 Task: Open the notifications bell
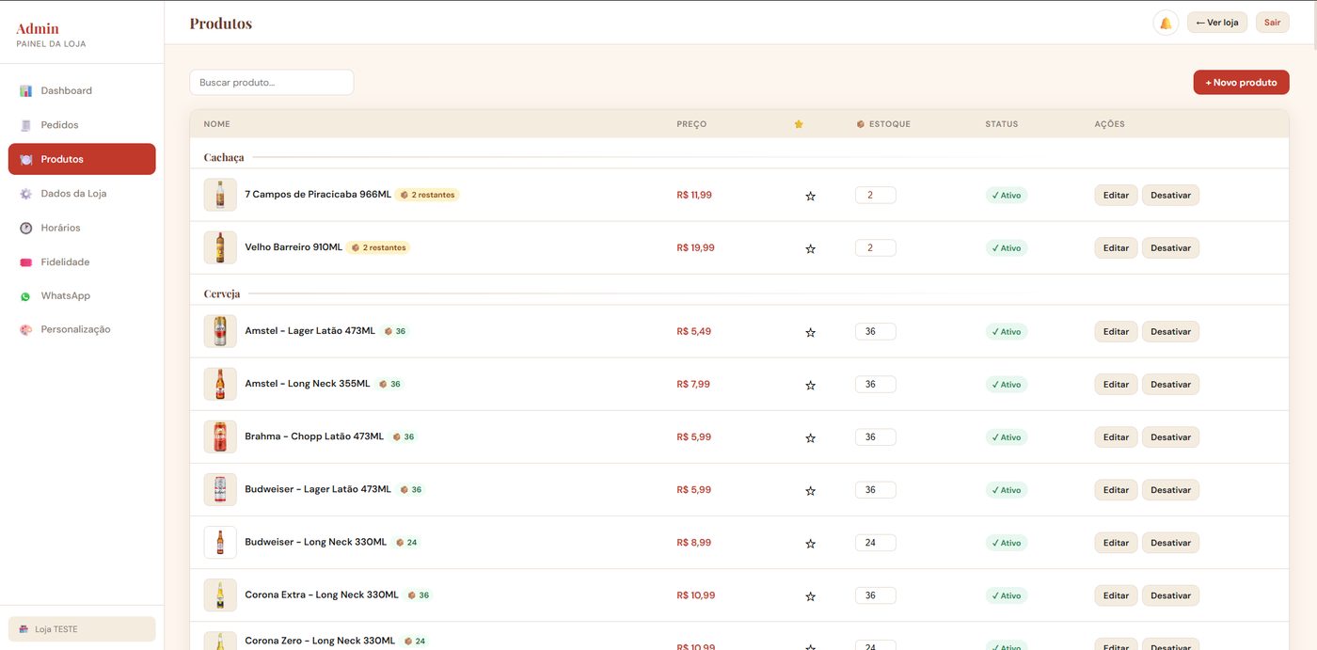pyautogui.click(x=1166, y=23)
